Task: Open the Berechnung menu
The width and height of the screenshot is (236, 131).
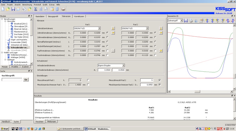Action: (27, 5)
